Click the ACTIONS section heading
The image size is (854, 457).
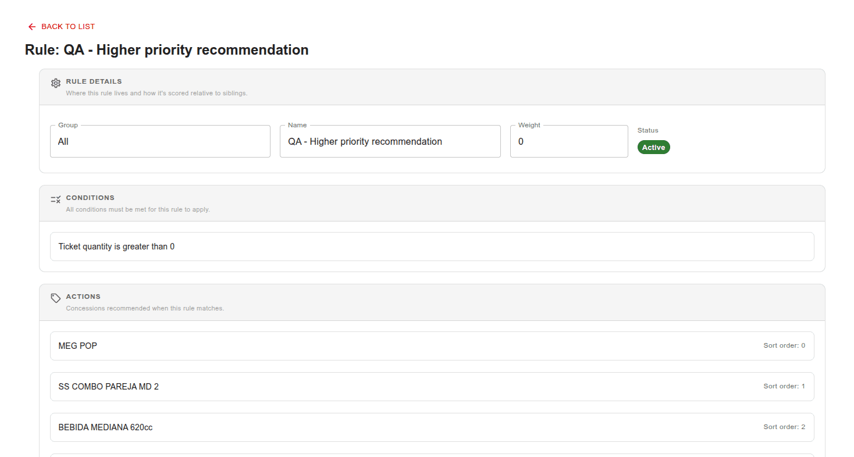click(83, 297)
